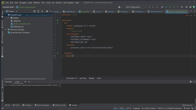Image resolution: width=196 pixels, height=110 pixels.
Task: Click the editor tabs more options icon
Action: (x=195, y=11)
